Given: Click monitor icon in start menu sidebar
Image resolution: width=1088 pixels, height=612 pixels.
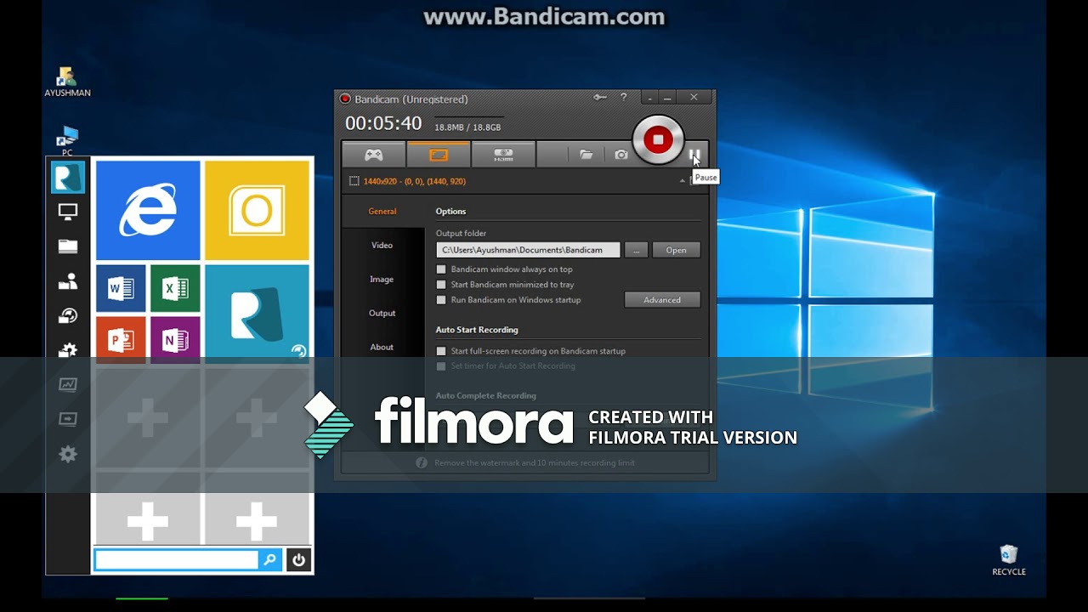Looking at the screenshot, I should [68, 212].
